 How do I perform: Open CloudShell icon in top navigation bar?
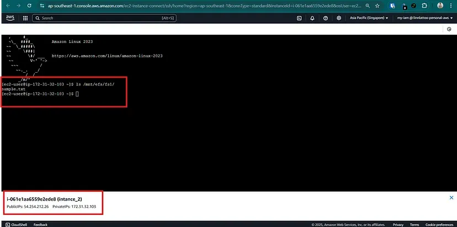[x=299, y=18]
